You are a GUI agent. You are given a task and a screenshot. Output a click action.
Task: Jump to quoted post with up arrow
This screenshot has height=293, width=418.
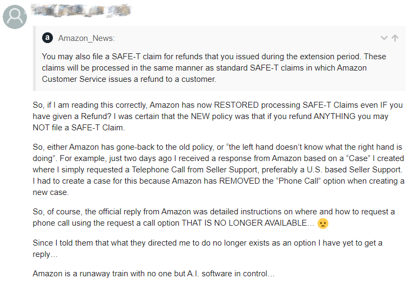point(395,38)
